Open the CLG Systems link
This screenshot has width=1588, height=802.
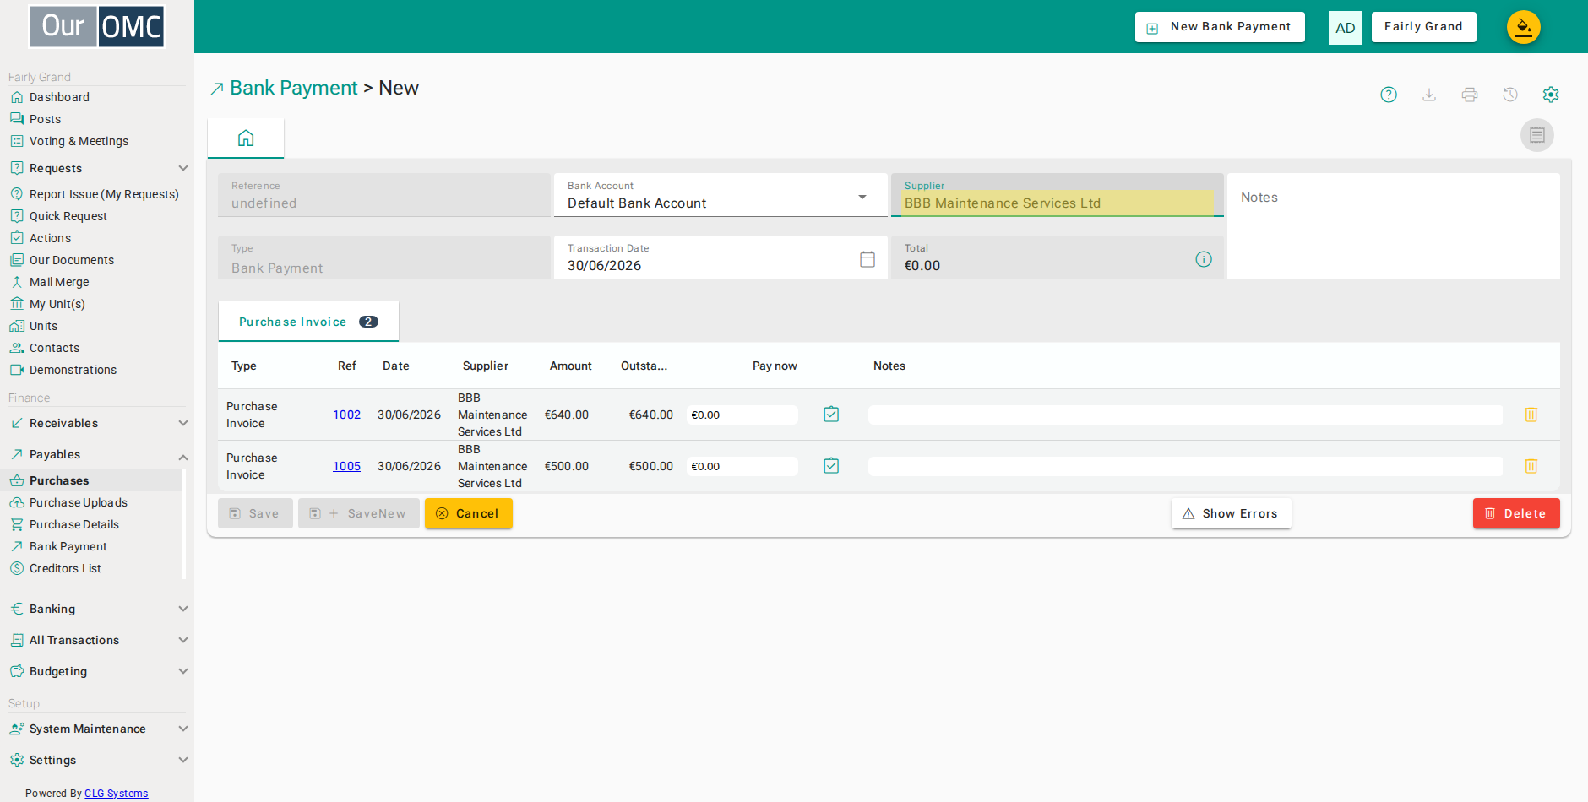tap(116, 794)
